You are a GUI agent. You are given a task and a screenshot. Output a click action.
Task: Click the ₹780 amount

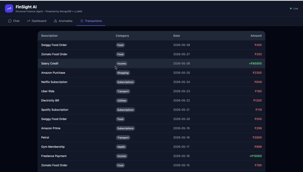coord(258,165)
